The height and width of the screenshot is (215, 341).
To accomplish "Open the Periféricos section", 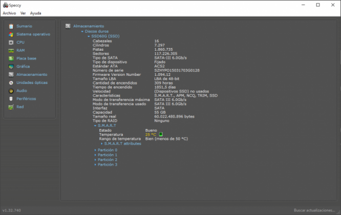I will [26, 98].
